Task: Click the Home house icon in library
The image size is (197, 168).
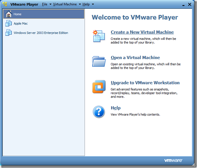Action: pyautogui.click(x=8, y=14)
